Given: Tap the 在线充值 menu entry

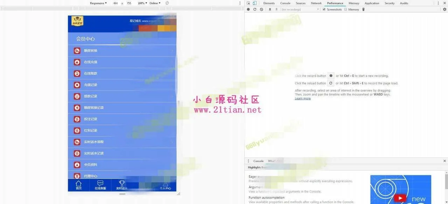Looking at the screenshot, I should pyautogui.click(x=91, y=62).
